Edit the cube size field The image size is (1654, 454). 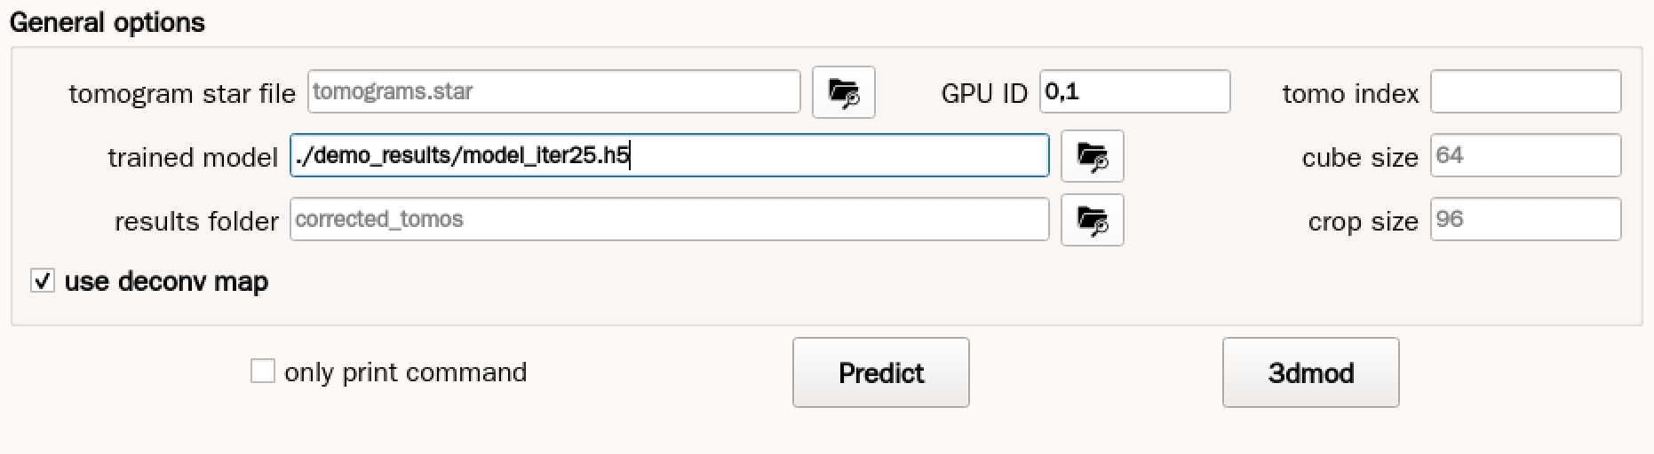click(x=1525, y=156)
